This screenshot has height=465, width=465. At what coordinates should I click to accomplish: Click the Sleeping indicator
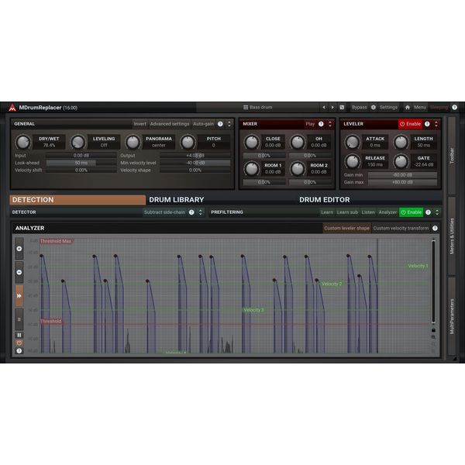tap(439, 108)
